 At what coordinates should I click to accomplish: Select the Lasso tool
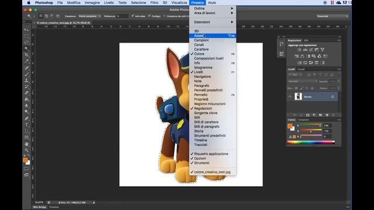(x=26, y=43)
